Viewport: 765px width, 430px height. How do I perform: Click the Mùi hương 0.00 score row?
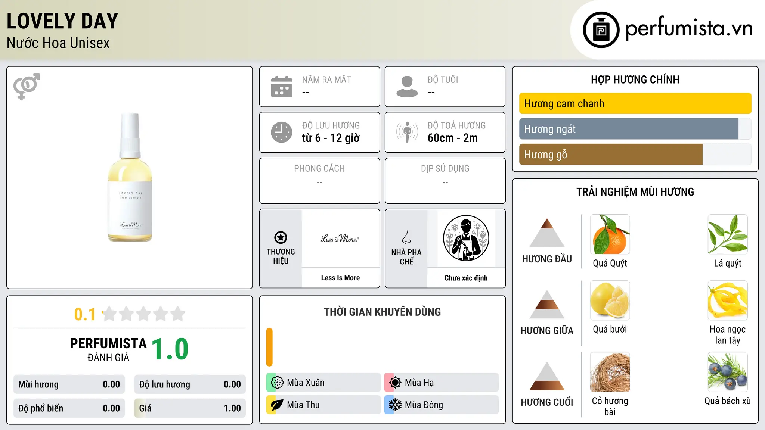[69, 384]
